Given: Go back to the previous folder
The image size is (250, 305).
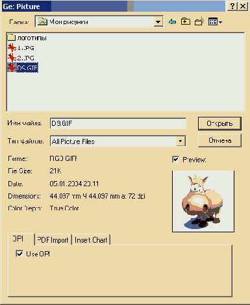Looking at the screenshot, I should point(173,22).
